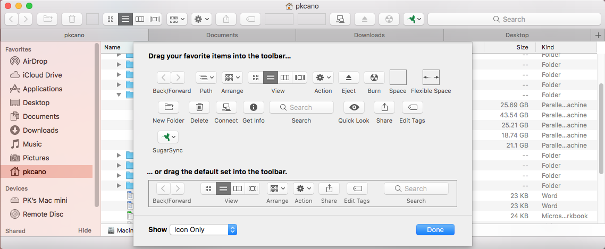
Task: Click column view in the default toolbar set
Action: 238,188
